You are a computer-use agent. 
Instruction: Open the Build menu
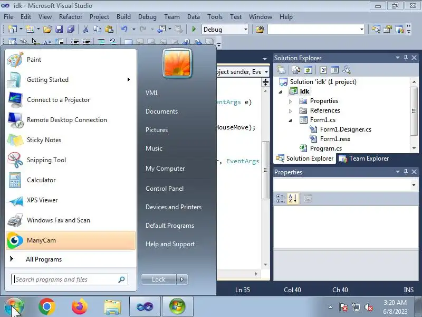123,17
